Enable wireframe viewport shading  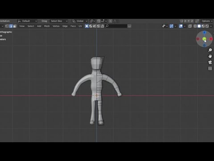pyautogui.click(x=195, y=26)
